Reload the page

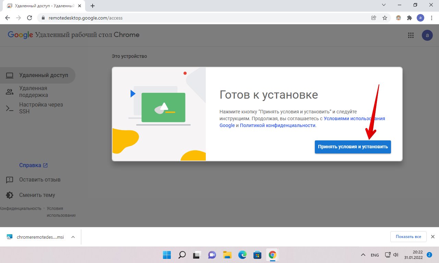pyautogui.click(x=29, y=18)
